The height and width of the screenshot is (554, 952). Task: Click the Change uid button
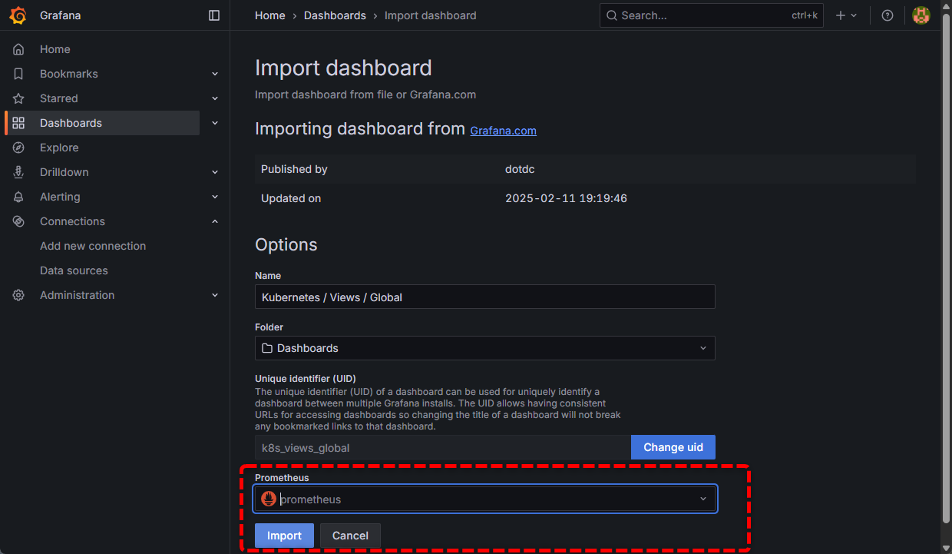pos(673,447)
